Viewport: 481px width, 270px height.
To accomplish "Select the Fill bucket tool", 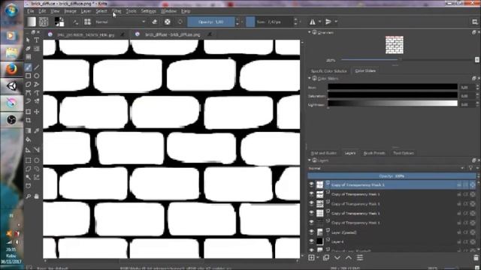I will coord(29,139).
